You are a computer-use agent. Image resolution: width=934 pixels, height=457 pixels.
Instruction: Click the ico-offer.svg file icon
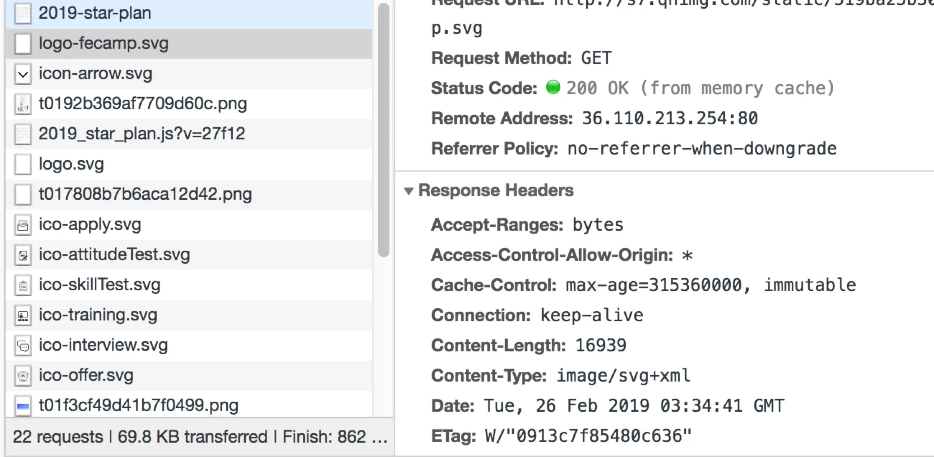[23, 376]
